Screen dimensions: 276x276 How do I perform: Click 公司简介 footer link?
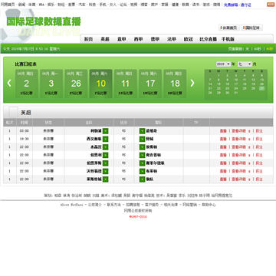(95, 205)
